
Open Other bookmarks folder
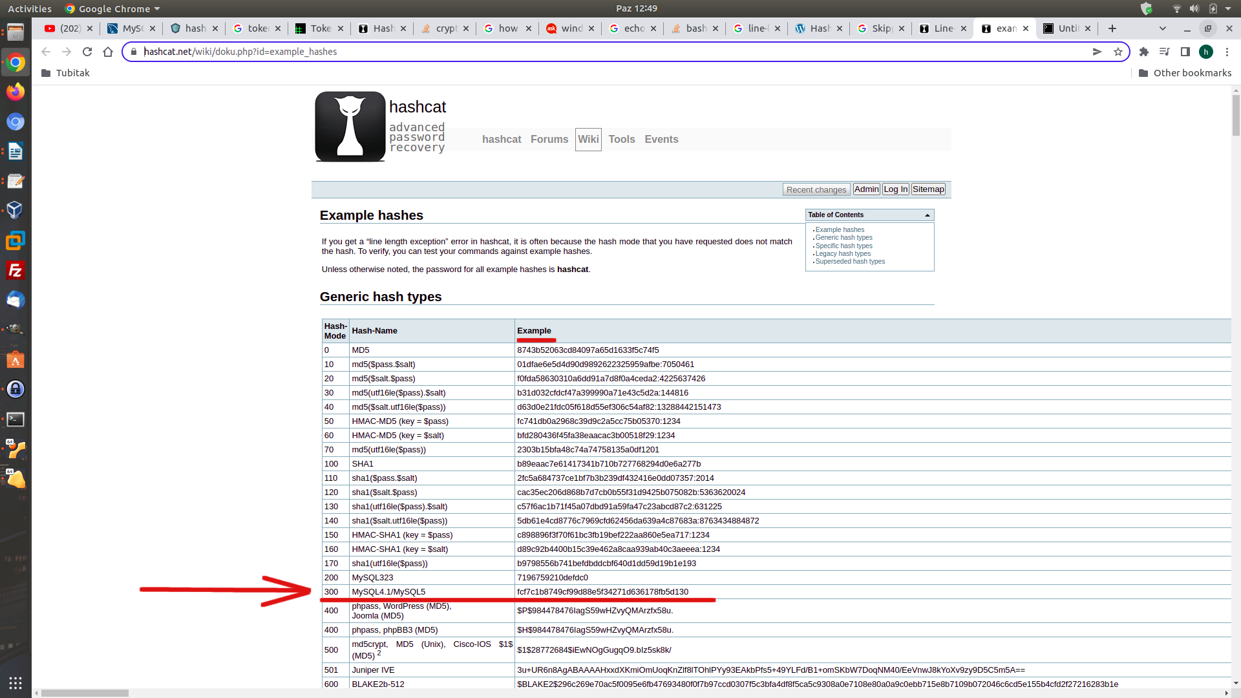pyautogui.click(x=1185, y=73)
